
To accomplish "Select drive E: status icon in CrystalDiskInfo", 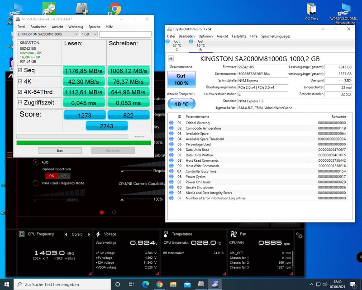I will (191, 41).
